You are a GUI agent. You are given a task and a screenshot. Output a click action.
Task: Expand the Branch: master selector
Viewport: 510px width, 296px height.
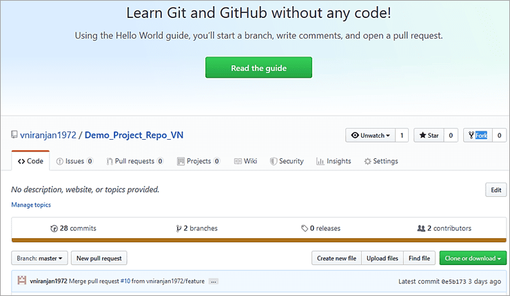(41, 258)
